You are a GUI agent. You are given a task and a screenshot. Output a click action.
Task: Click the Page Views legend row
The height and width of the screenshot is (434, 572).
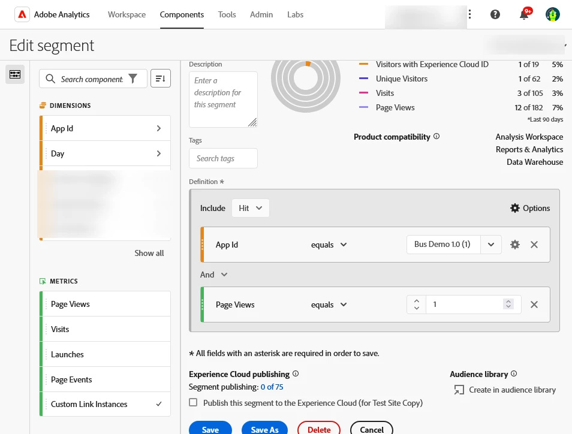pyautogui.click(x=460, y=107)
